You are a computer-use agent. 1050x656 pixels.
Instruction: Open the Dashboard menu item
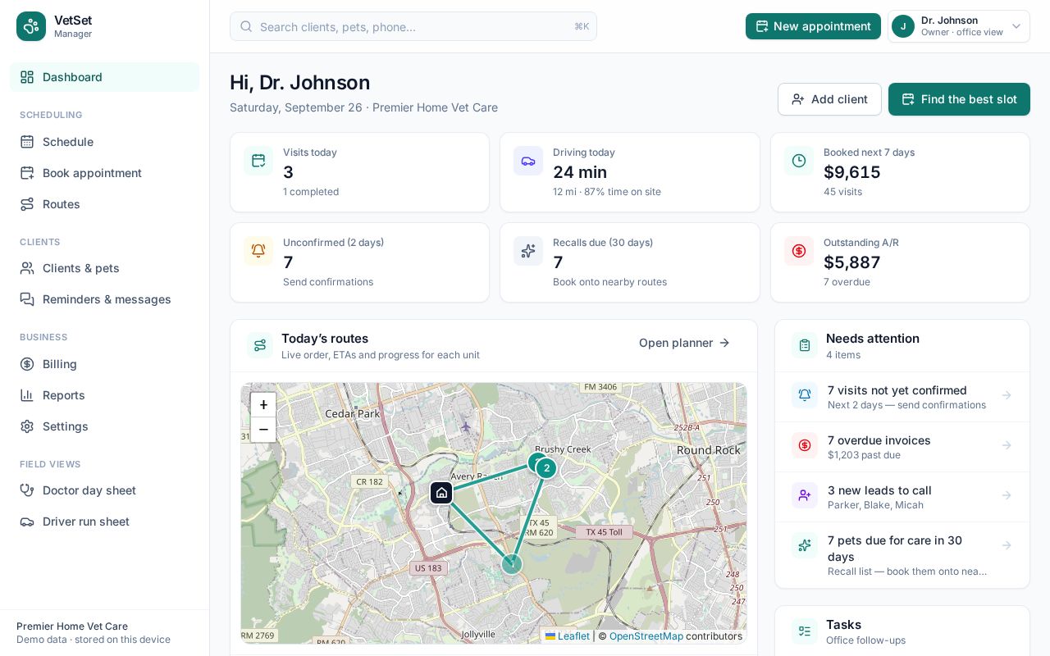[x=105, y=77]
